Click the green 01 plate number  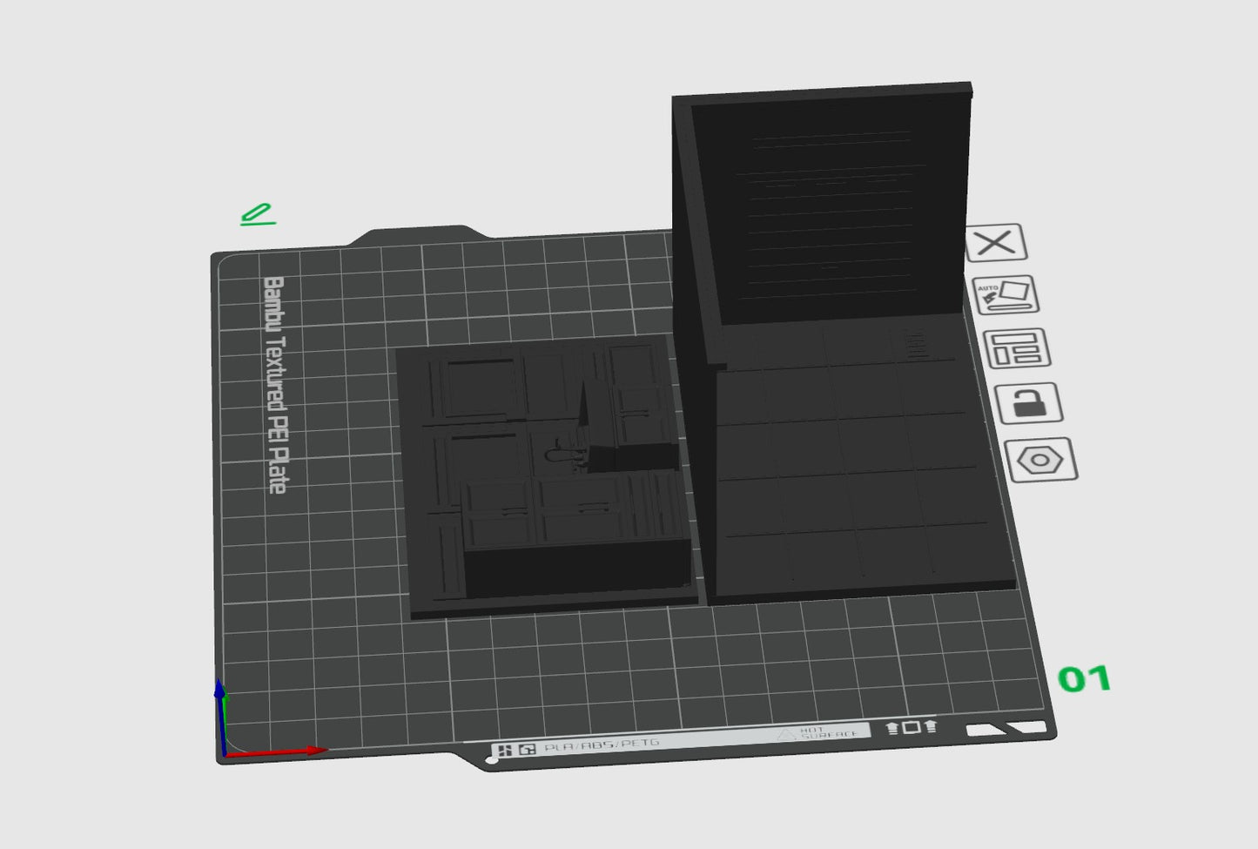tap(1084, 679)
